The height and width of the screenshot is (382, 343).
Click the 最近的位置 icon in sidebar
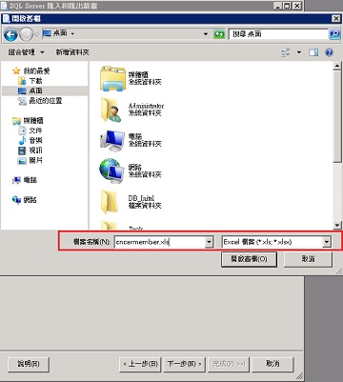click(22, 101)
